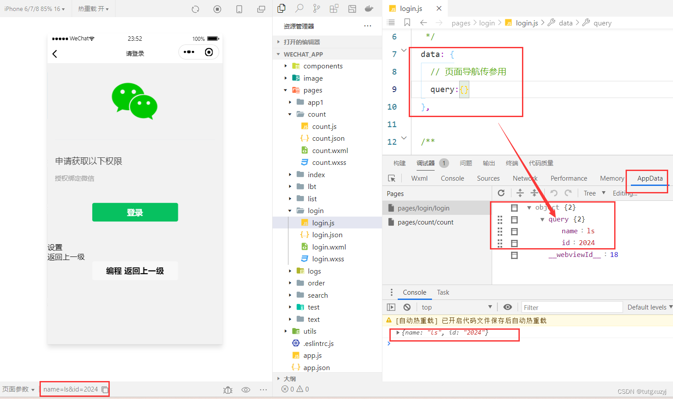Open the explorer files icon

(x=281, y=8)
